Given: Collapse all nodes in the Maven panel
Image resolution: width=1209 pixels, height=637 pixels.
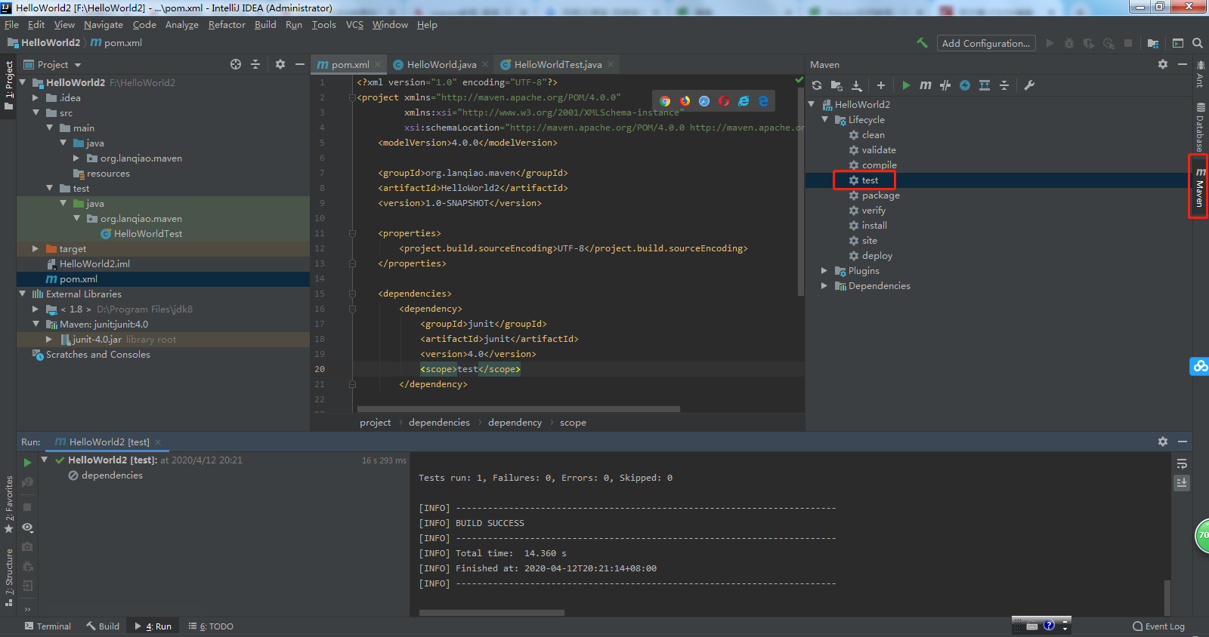Looking at the screenshot, I should pyautogui.click(x=1004, y=85).
